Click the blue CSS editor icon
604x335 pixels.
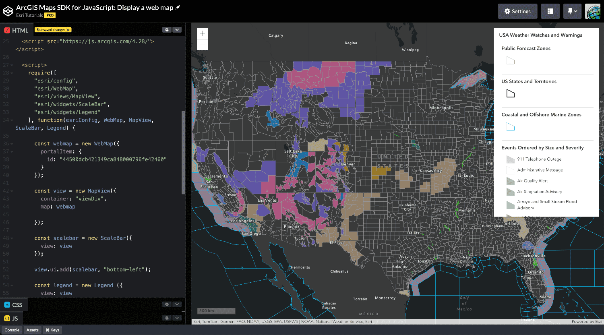(6, 304)
